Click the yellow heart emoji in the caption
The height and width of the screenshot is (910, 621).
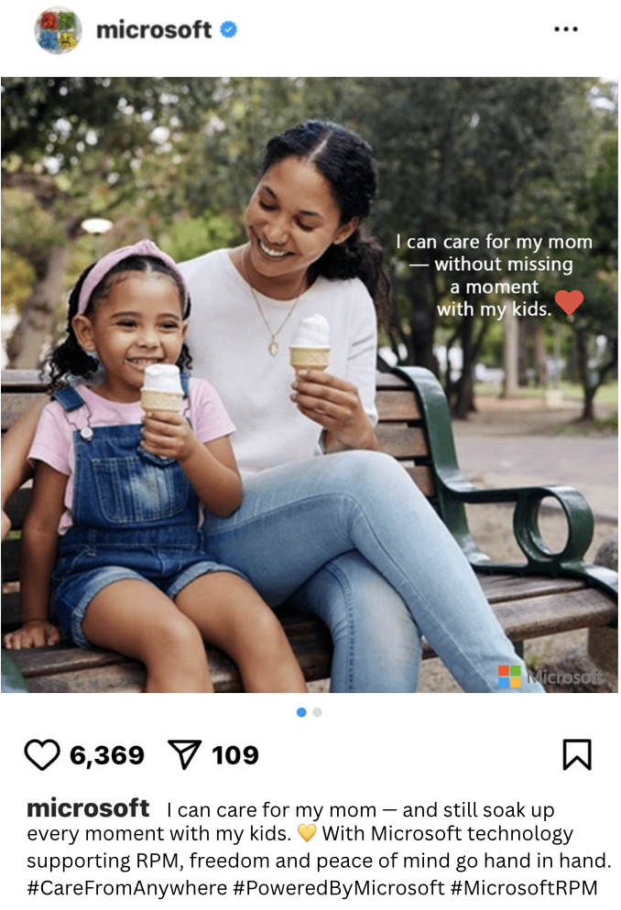tap(307, 833)
